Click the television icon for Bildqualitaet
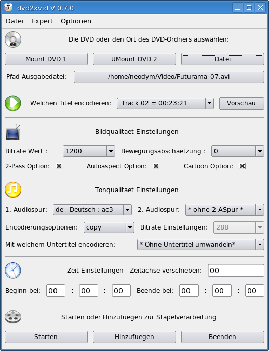269x351 pixels. coord(13,132)
